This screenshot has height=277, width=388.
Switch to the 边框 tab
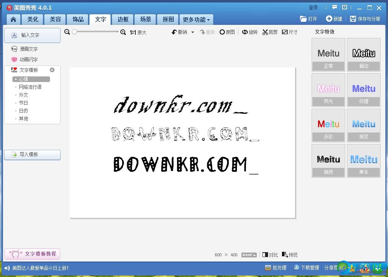point(123,20)
